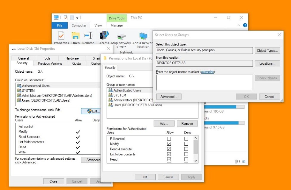Open the Previous Versions tab
This screenshot has height=190, width=291.
[x=50, y=63]
